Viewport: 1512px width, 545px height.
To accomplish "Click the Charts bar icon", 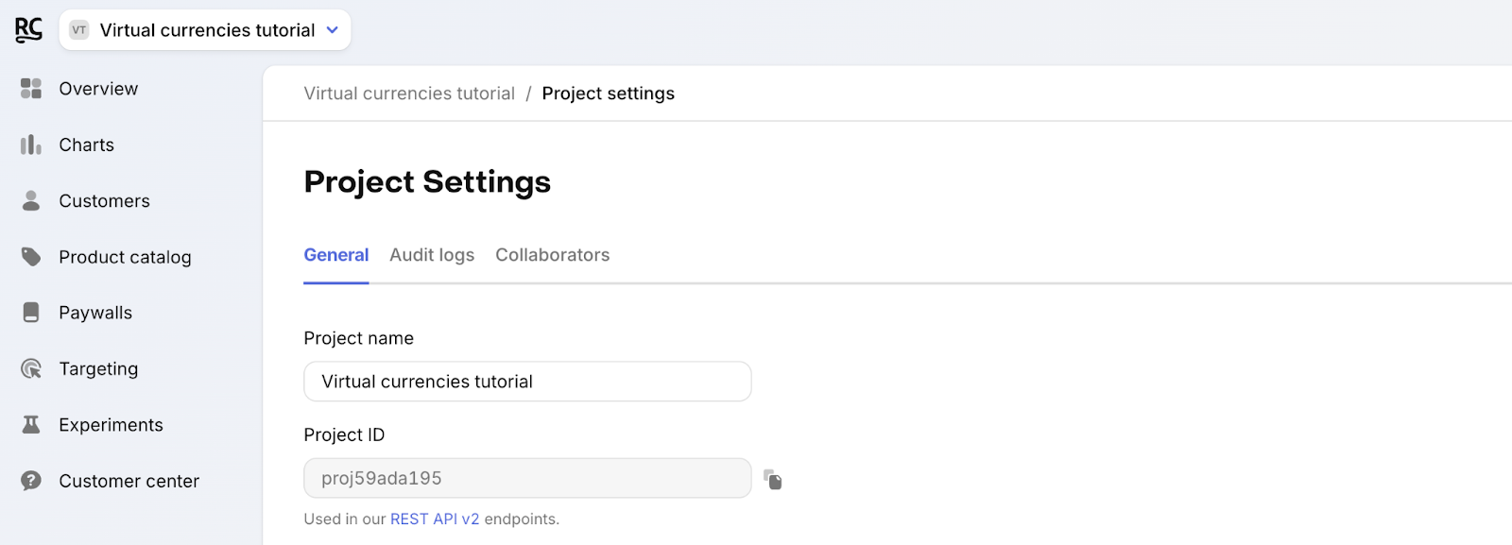I will (x=31, y=145).
